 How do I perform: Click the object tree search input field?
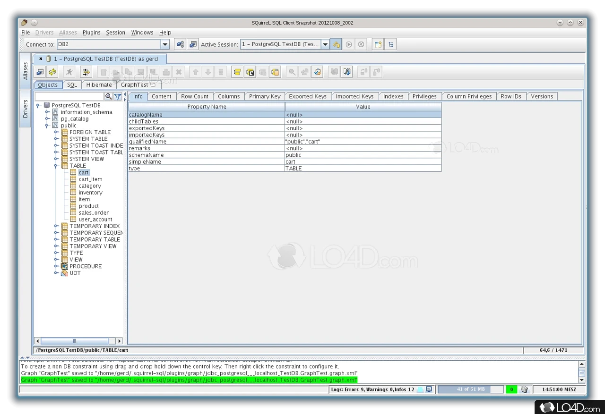(x=69, y=96)
